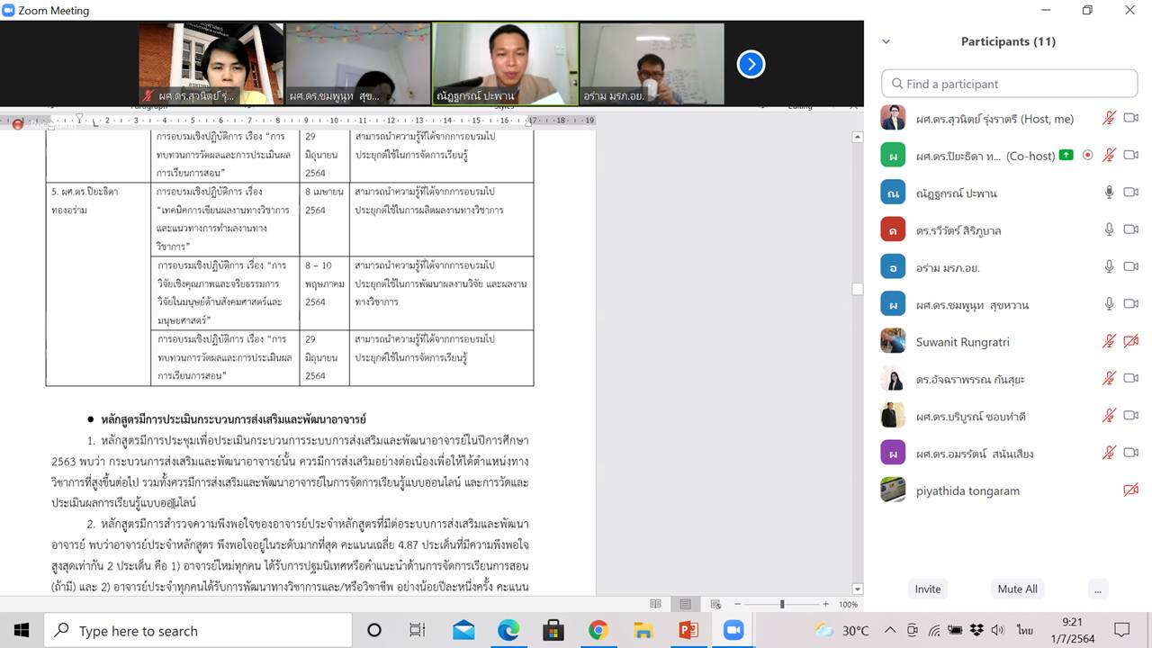The height and width of the screenshot is (648, 1152).
Task: Unmute Co-host ผศ.ดร.ปิยะธิดา's microphone
Action: [1110, 155]
